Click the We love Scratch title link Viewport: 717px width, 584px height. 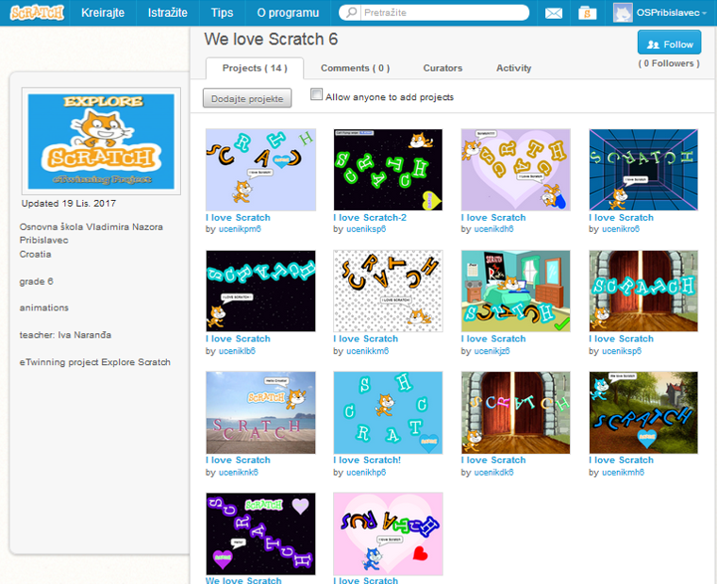point(243,580)
